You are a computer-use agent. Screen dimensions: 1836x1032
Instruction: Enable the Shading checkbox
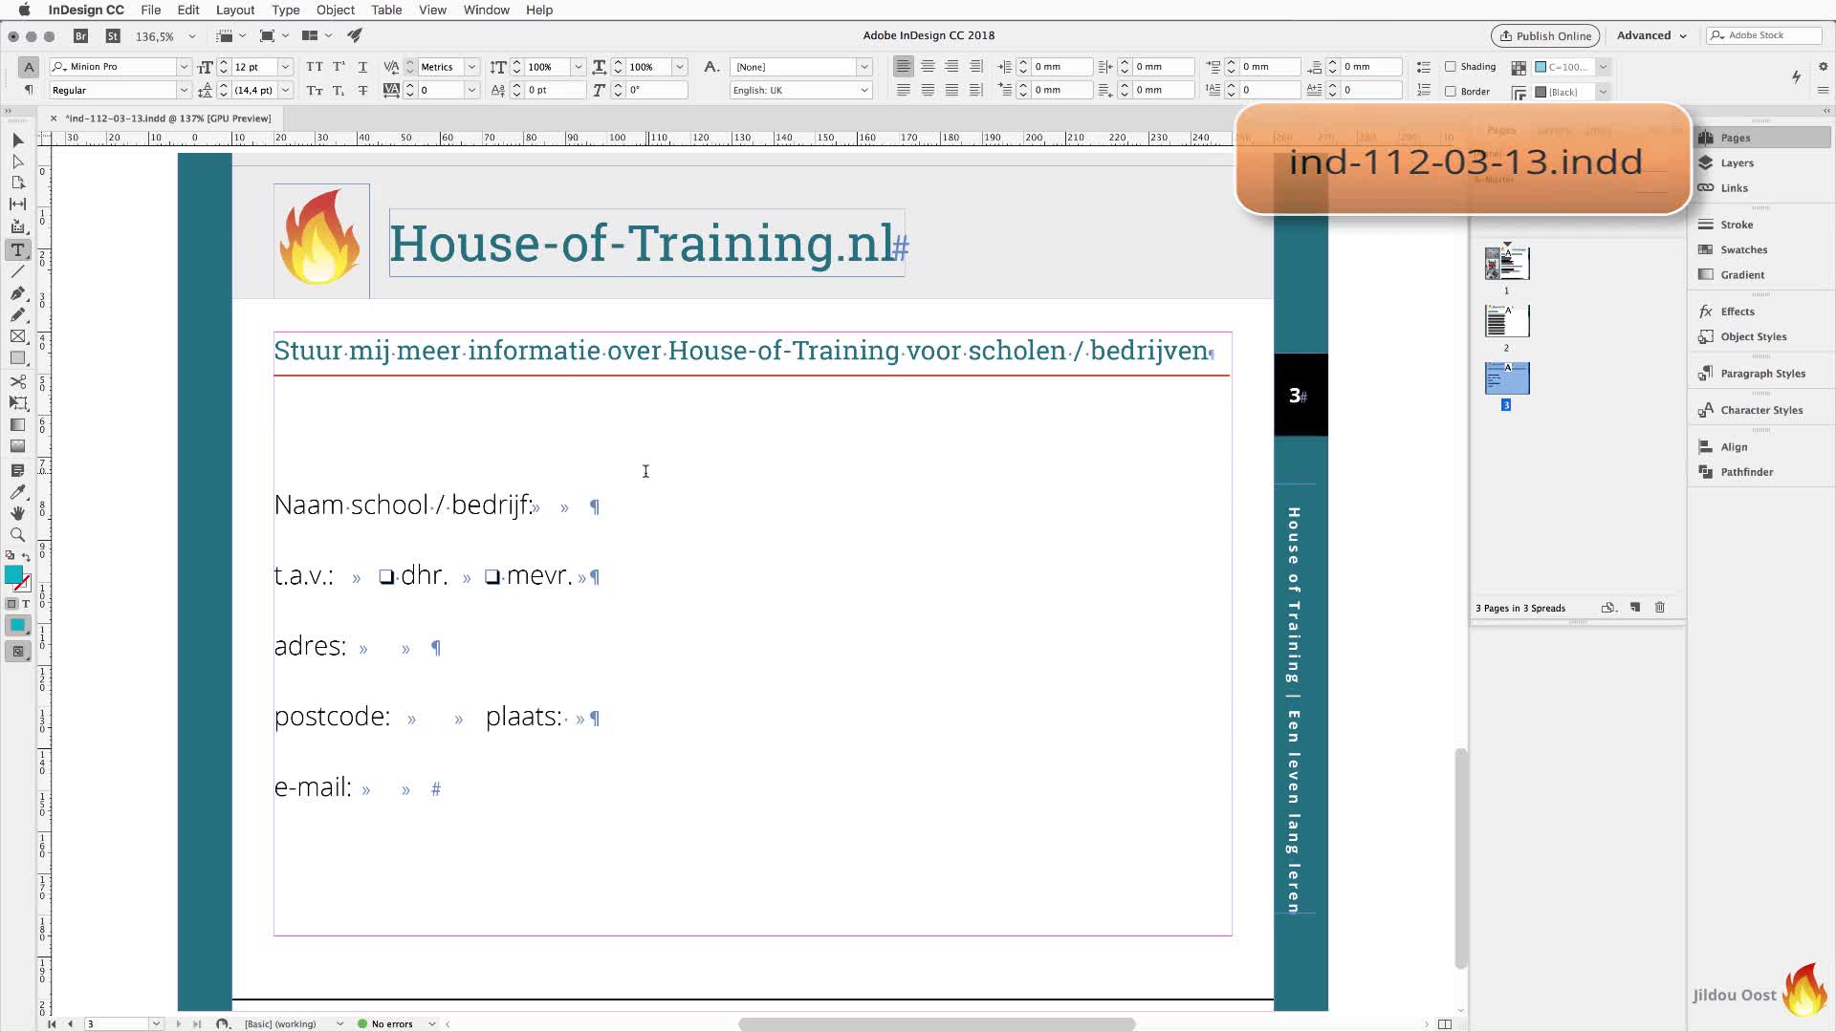tap(1451, 67)
